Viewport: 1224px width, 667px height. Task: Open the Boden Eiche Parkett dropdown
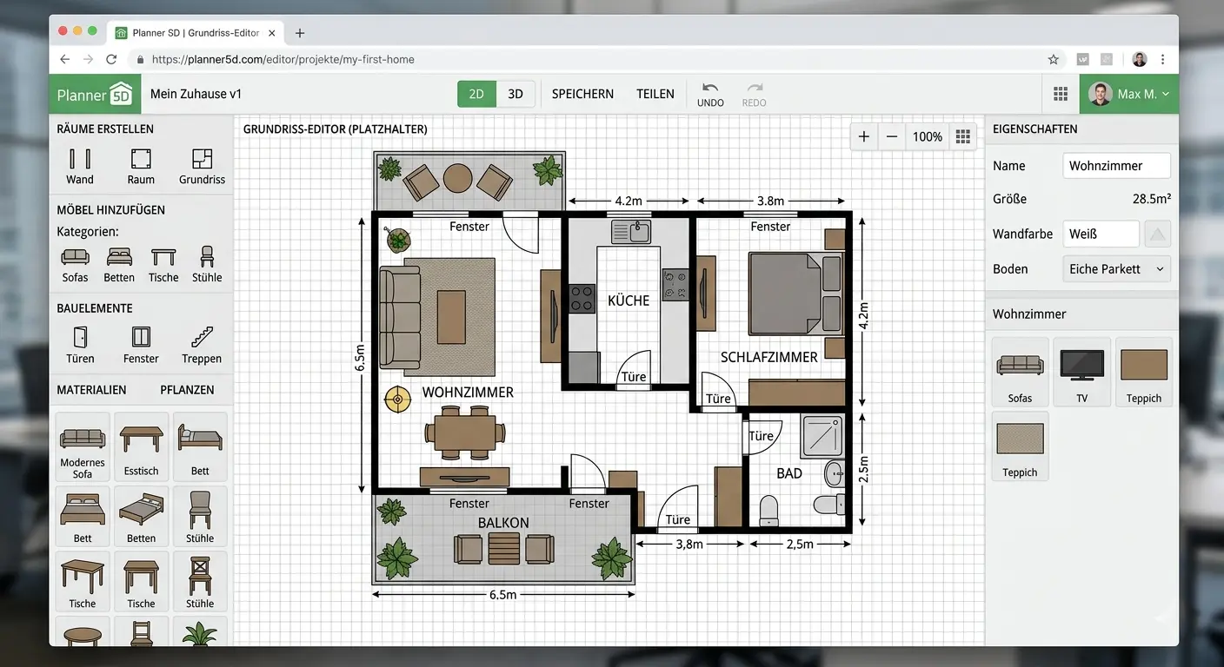(1116, 269)
